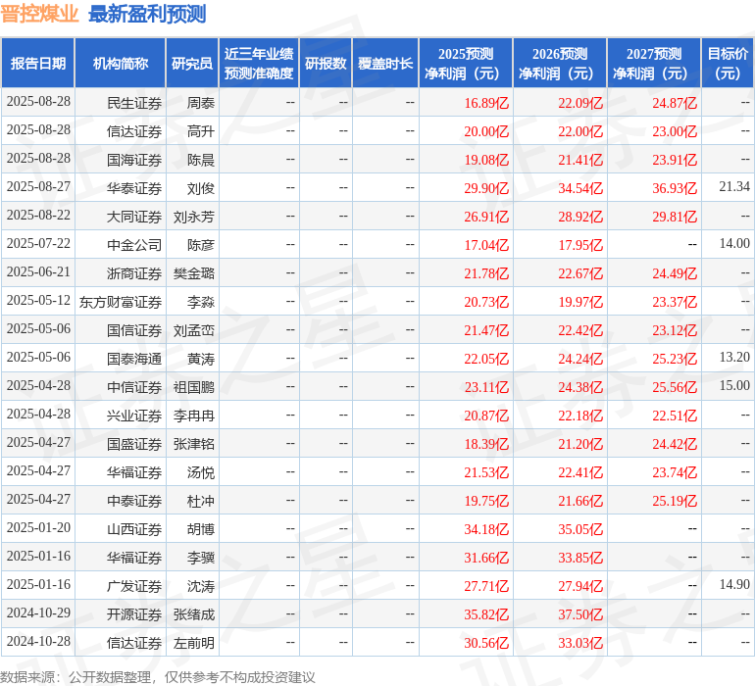Select researcher 周泰
Image resolution: width=755 pixels, height=686 pixels.
(x=201, y=103)
